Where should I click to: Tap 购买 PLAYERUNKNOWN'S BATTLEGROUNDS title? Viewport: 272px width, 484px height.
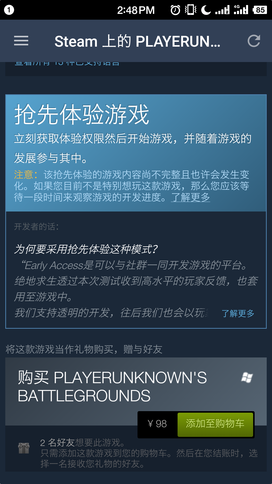coord(112,386)
